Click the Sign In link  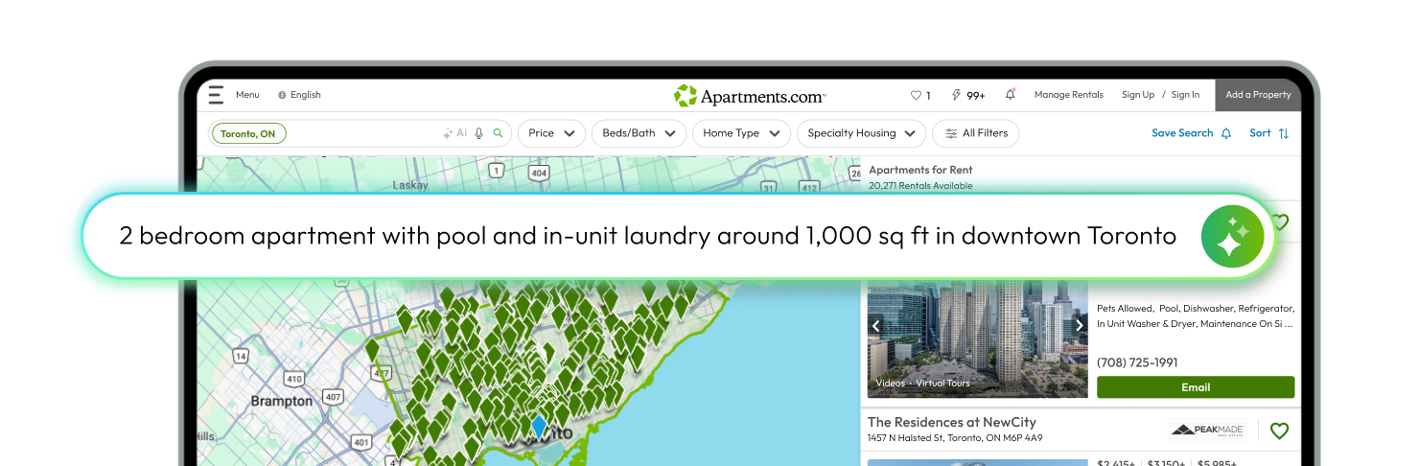1185,95
